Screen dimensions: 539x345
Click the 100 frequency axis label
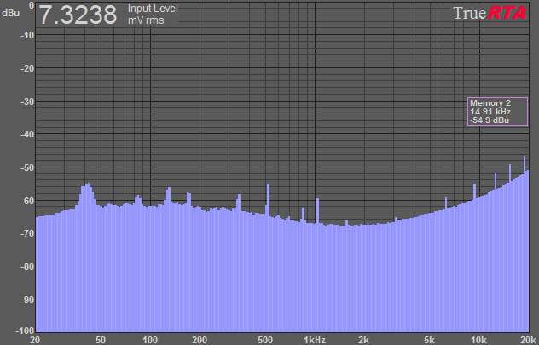tap(150, 339)
